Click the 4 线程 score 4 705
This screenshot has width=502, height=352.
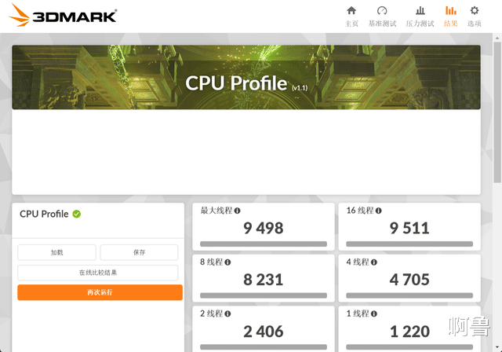(x=409, y=280)
